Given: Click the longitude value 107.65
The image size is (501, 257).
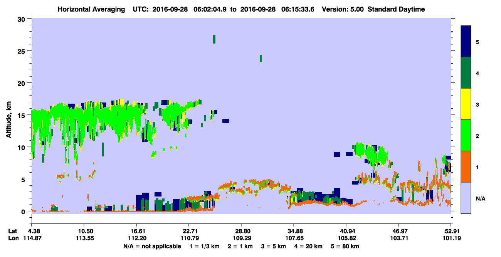Looking at the screenshot, I should point(294,238).
